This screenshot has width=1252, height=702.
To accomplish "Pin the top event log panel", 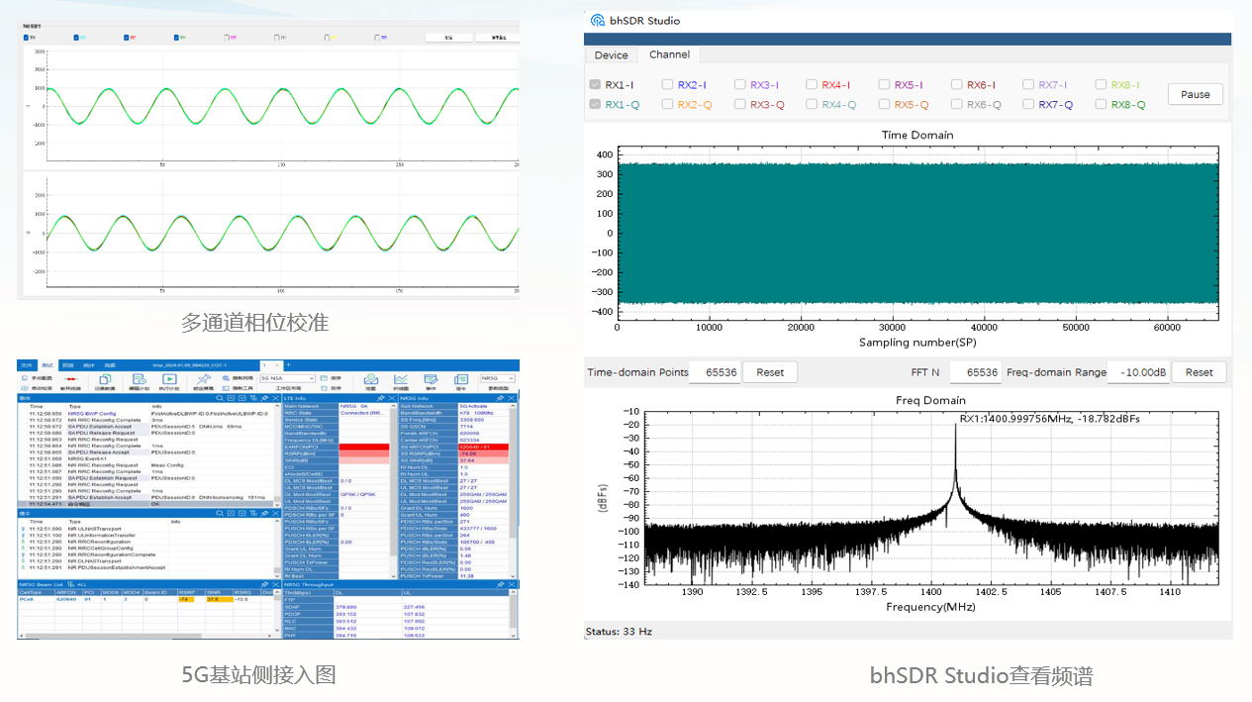I will point(264,398).
